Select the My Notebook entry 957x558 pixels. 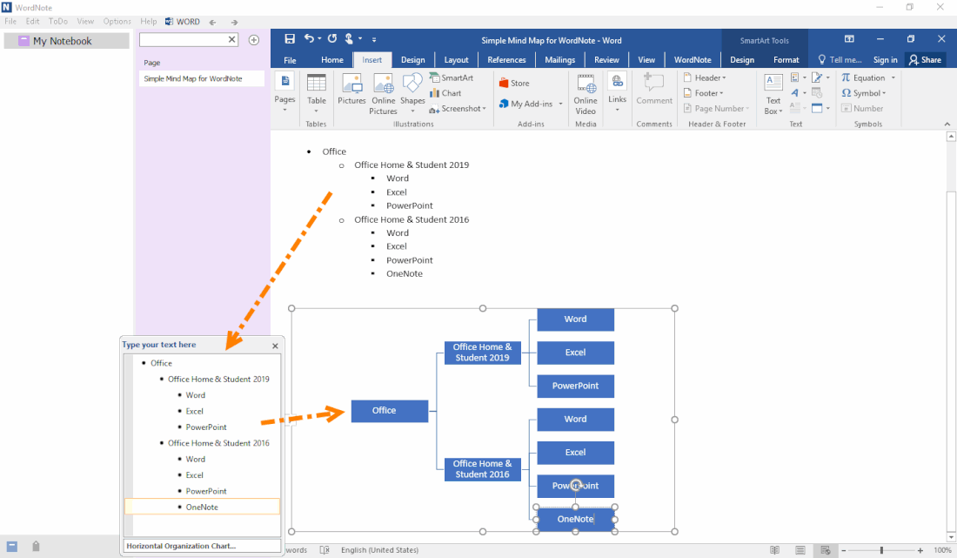(66, 41)
